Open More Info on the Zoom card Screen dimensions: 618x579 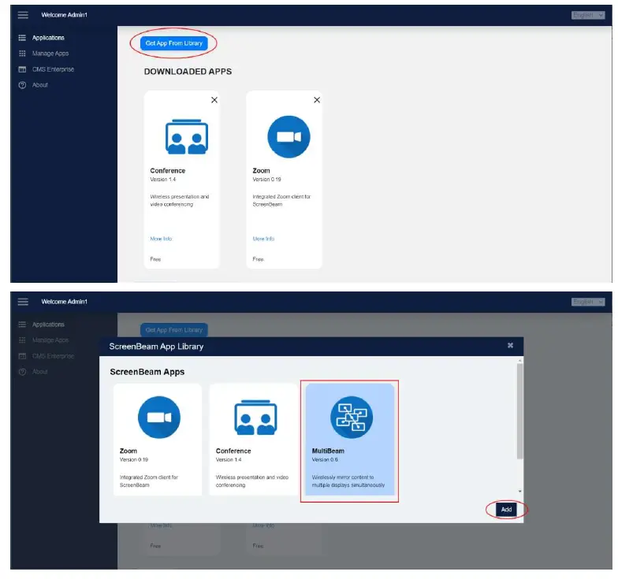pyautogui.click(x=263, y=239)
